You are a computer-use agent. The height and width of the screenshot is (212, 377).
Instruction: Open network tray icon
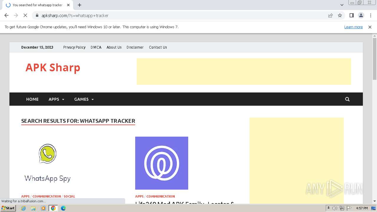coord(342,208)
